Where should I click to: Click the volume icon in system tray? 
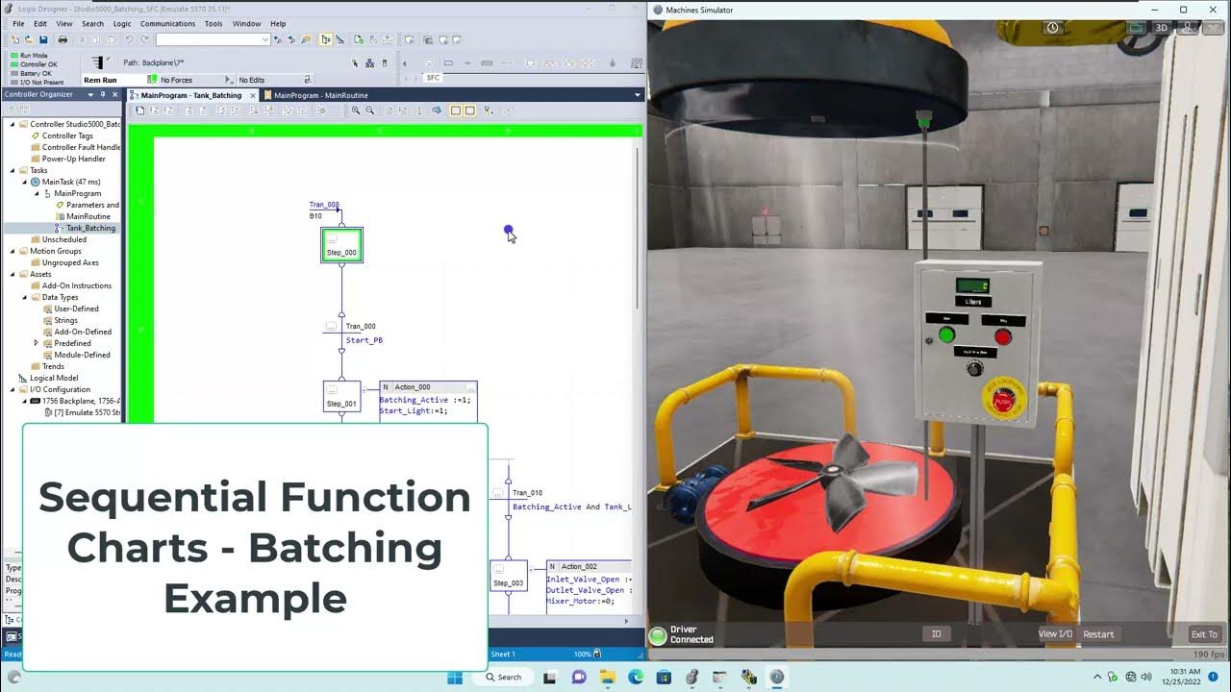coord(1147,677)
